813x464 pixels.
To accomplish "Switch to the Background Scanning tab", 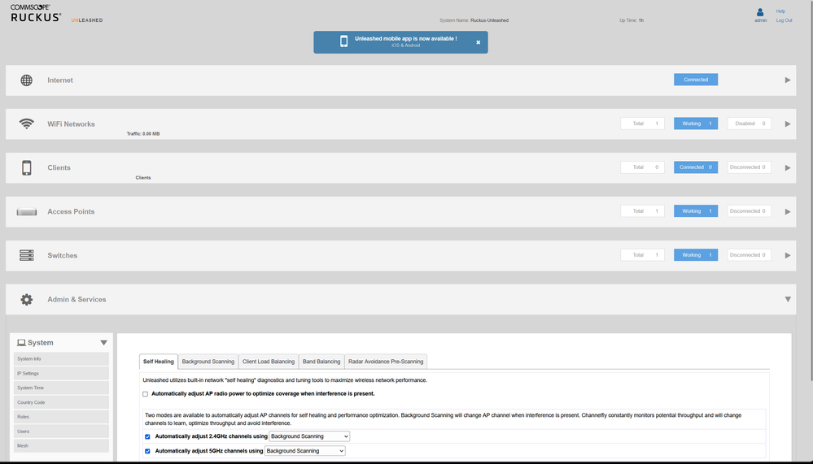I will pyautogui.click(x=208, y=362).
